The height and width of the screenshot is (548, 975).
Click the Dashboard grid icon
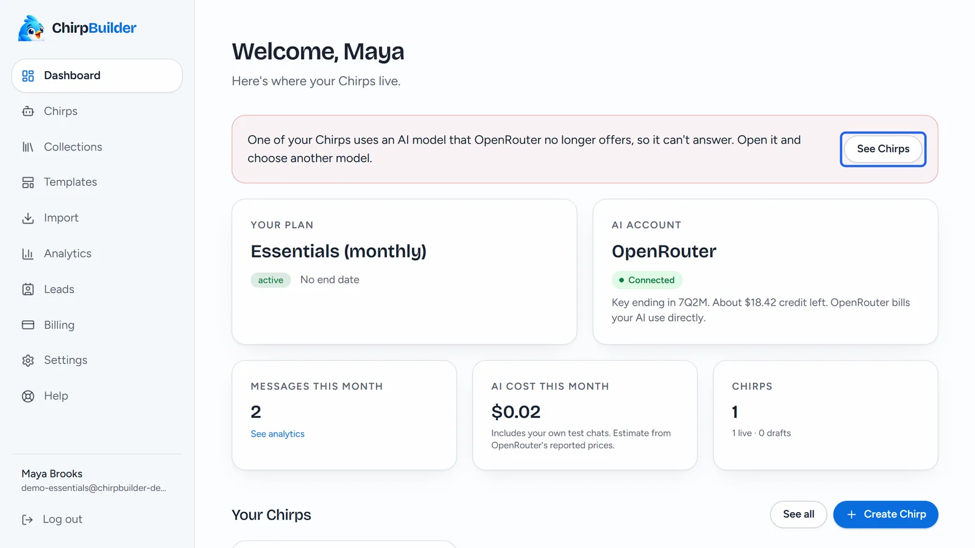[x=28, y=76]
